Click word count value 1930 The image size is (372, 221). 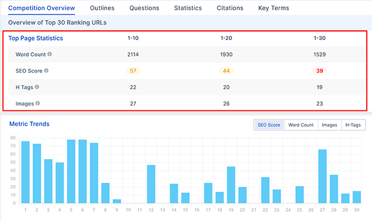226,54
